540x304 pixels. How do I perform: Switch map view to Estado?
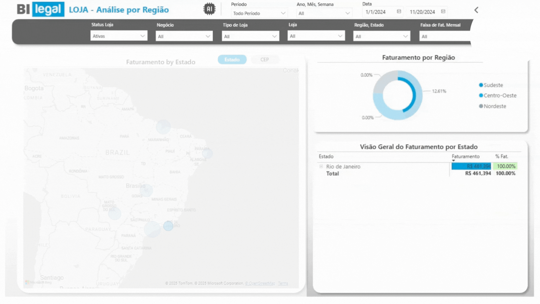click(x=232, y=60)
